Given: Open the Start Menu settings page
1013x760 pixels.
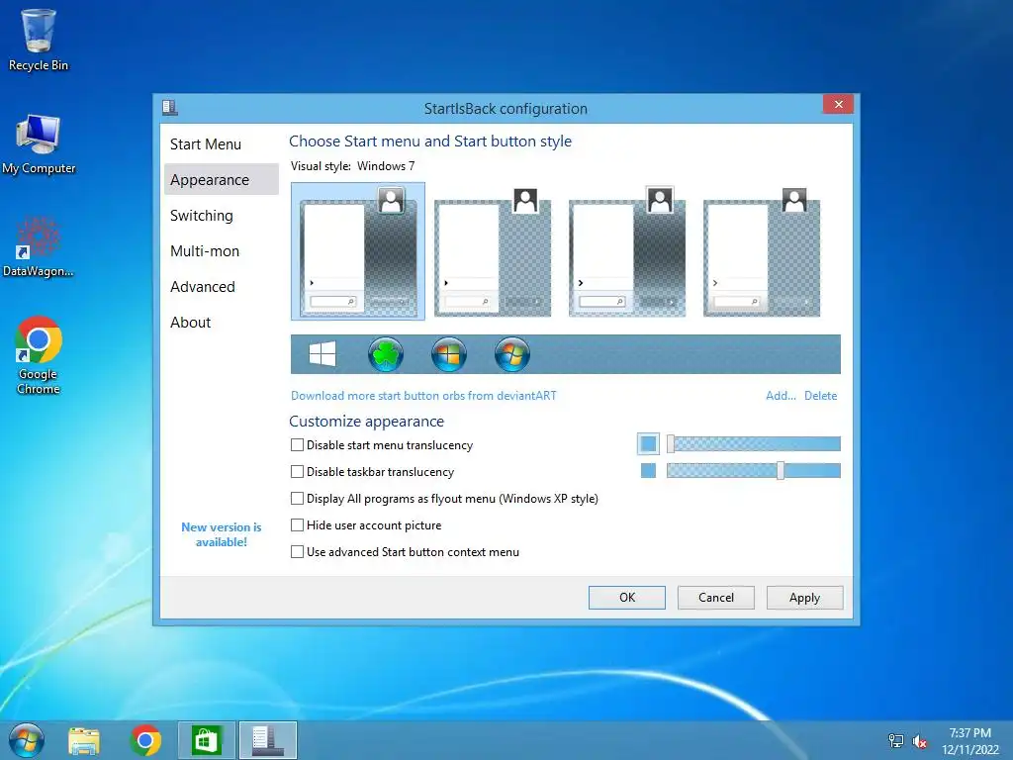Looking at the screenshot, I should [221, 144].
